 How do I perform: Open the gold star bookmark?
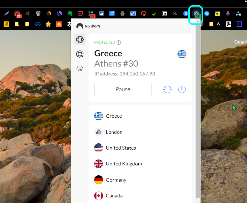point(48,24)
